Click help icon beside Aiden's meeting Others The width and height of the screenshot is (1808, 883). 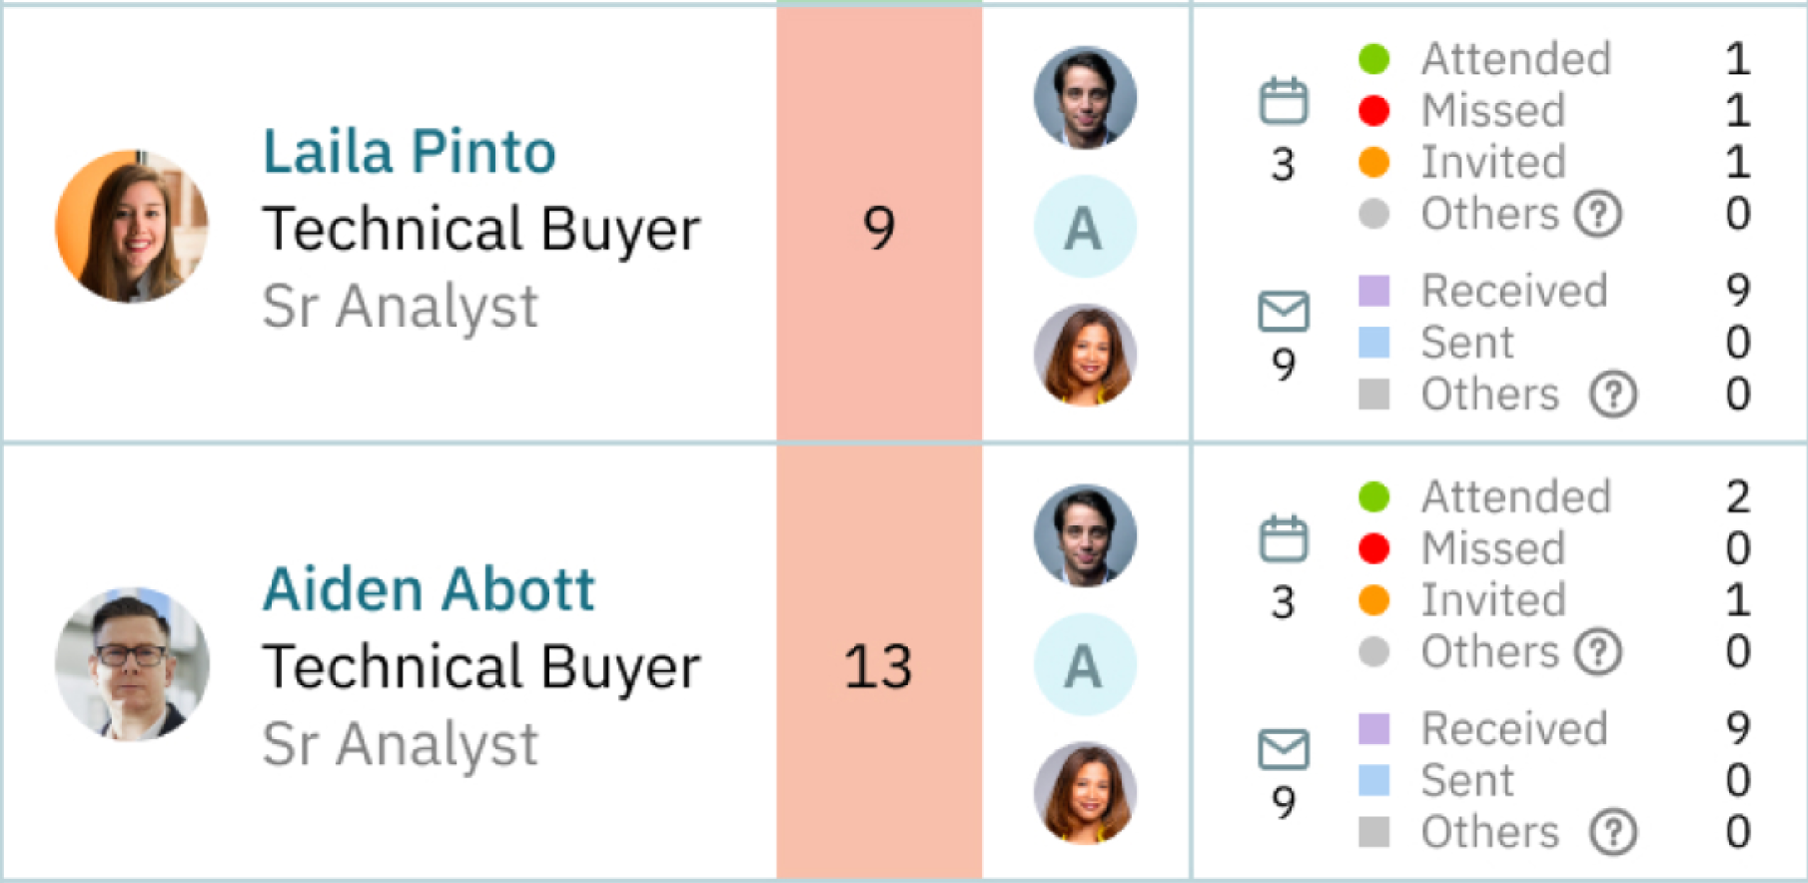point(1598,652)
